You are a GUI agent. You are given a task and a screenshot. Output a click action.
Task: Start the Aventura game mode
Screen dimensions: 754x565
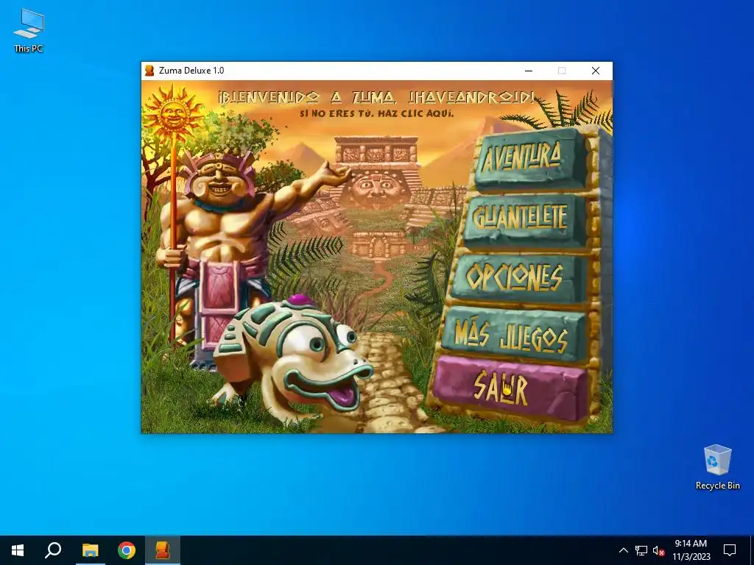coord(530,157)
